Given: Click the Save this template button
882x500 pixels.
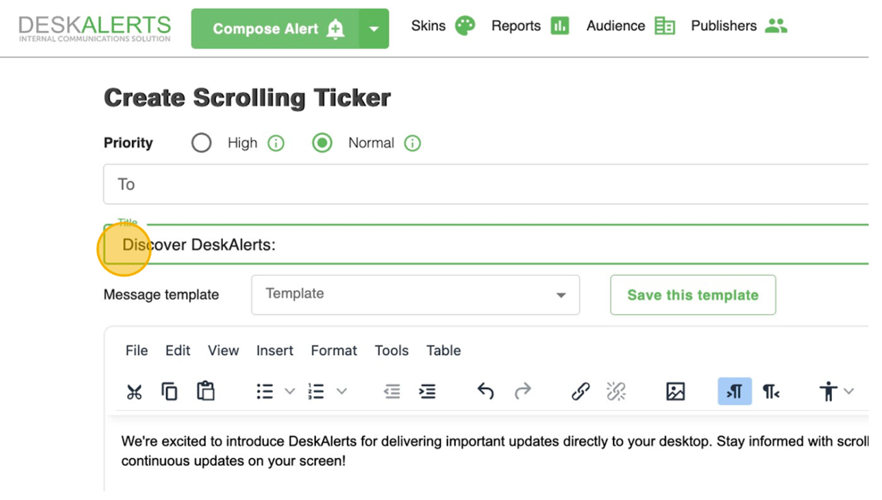Looking at the screenshot, I should click(x=692, y=295).
